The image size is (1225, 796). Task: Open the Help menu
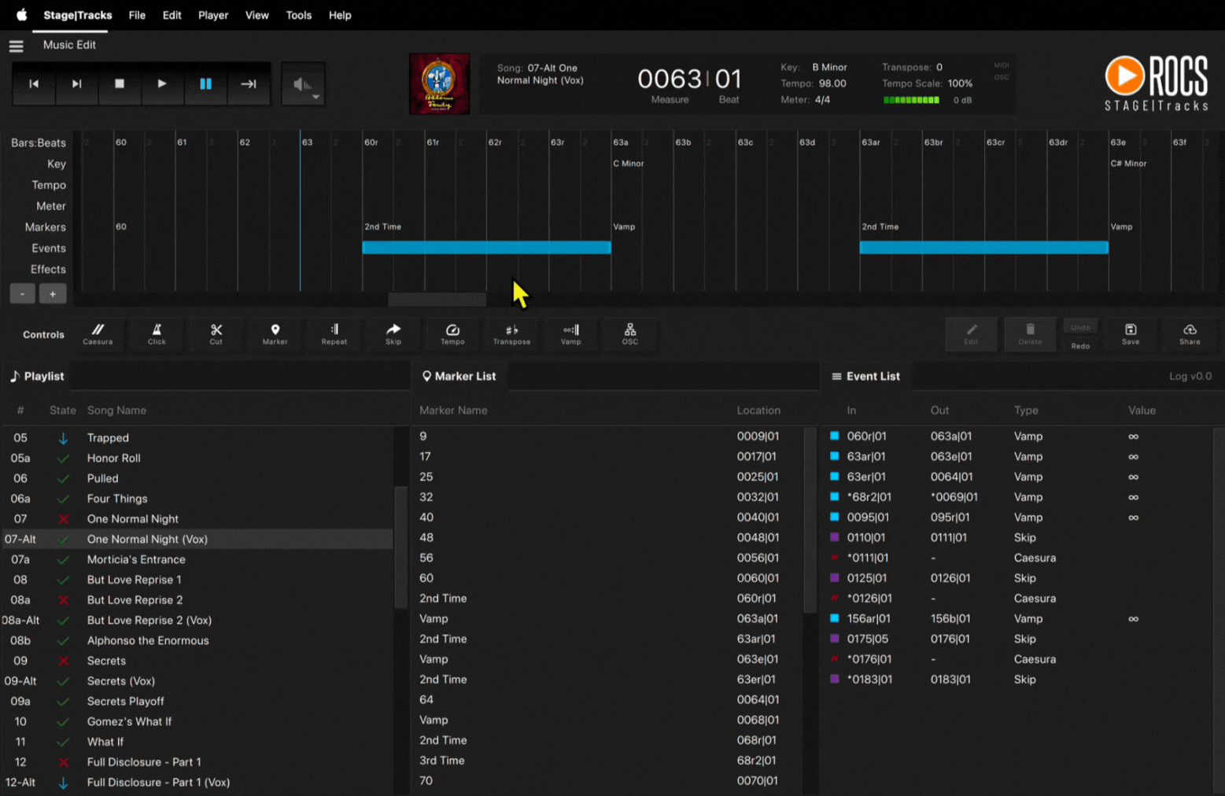coord(340,15)
